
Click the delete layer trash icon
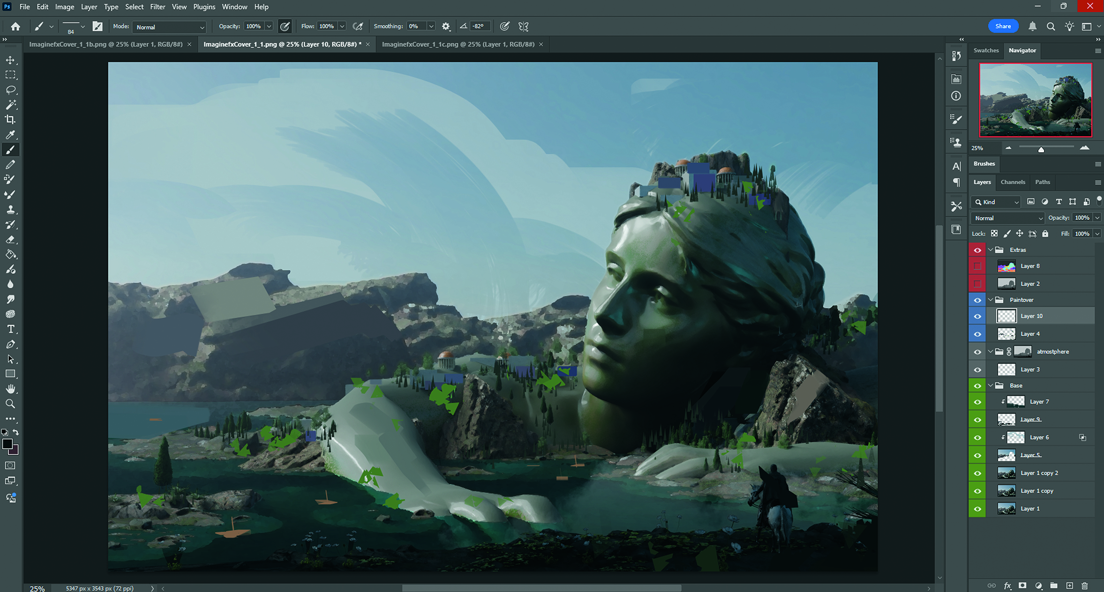point(1084,585)
